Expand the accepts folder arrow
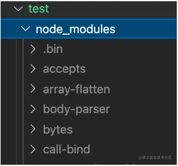This screenshot has width=178, height=166. (x=33, y=69)
